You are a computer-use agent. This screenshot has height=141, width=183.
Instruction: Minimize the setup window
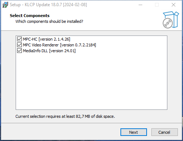140,5
